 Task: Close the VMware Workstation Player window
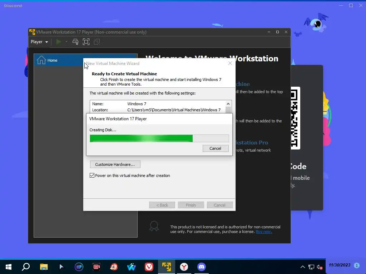click(x=286, y=32)
